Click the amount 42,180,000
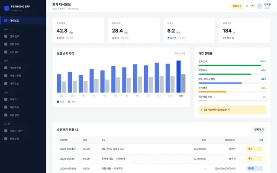277x173 pixels. coord(200,159)
